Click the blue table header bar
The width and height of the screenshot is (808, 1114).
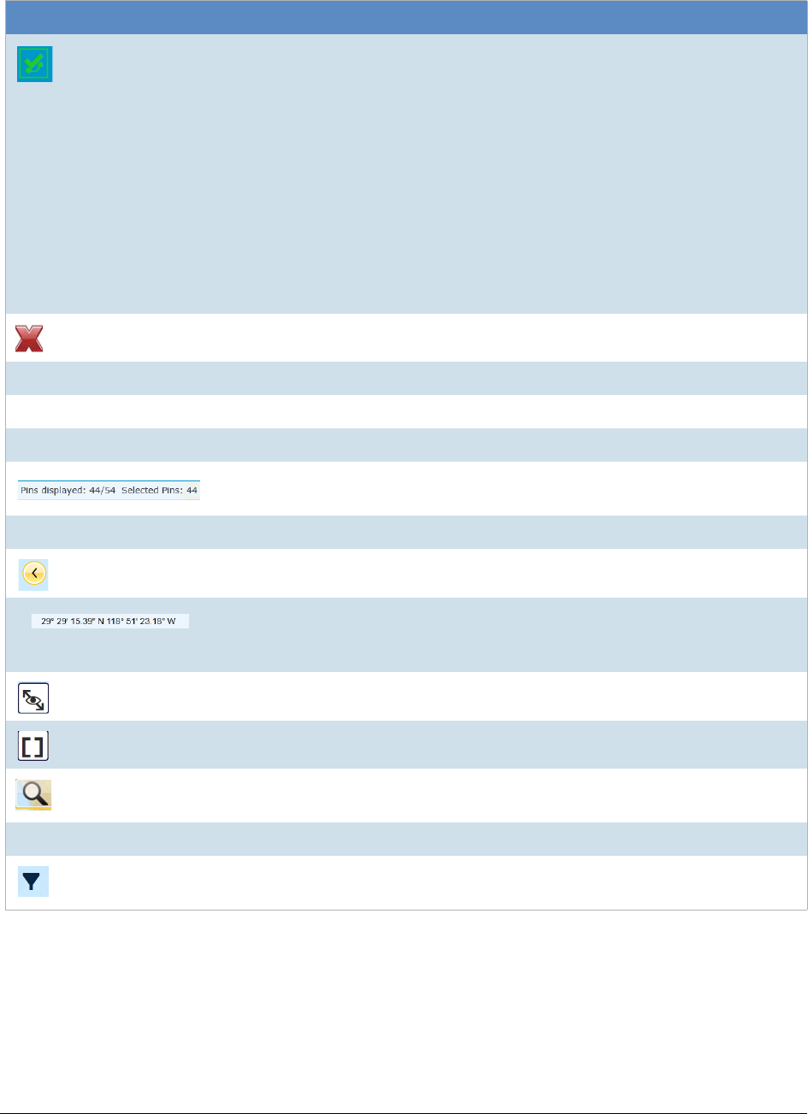406,17
